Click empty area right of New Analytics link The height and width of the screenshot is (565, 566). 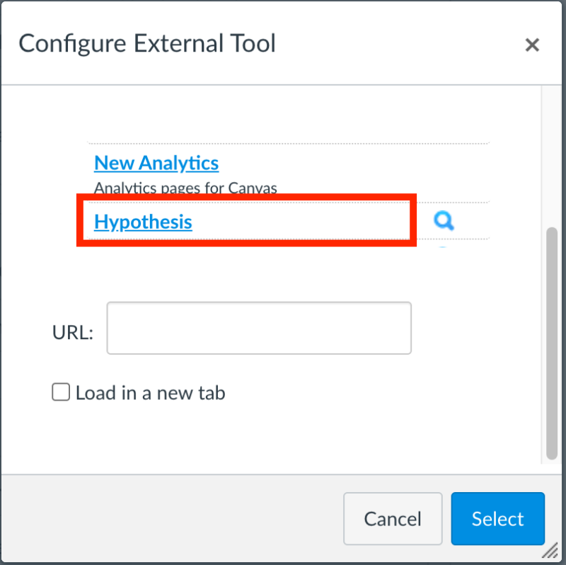pyautogui.click(x=354, y=164)
